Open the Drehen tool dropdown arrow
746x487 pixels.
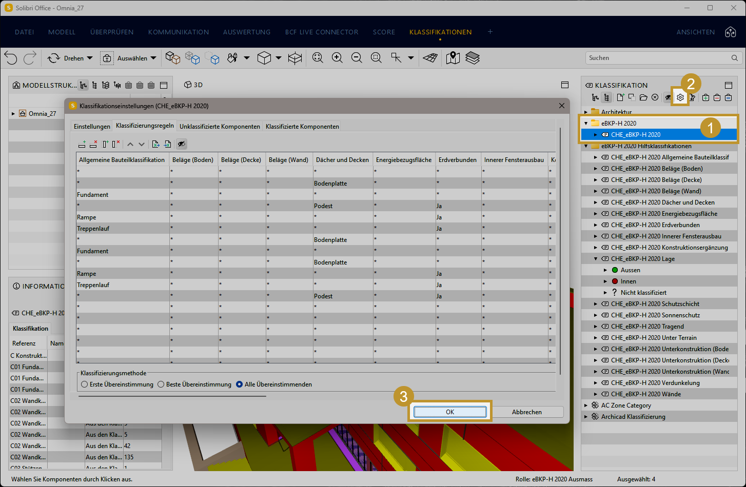coord(90,58)
